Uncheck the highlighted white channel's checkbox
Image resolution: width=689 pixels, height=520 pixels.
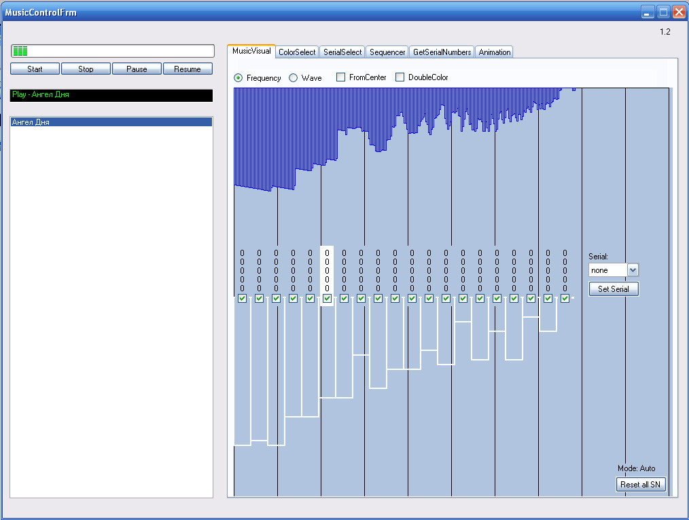(x=327, y=298)
